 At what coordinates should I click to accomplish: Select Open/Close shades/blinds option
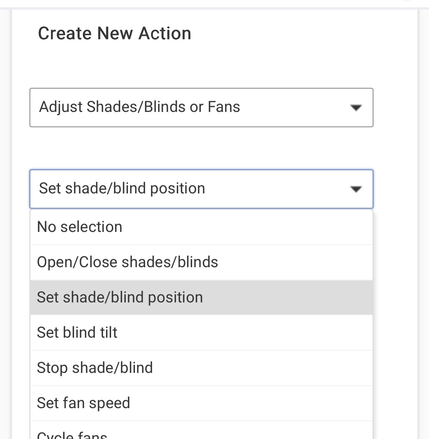(128, 262)
